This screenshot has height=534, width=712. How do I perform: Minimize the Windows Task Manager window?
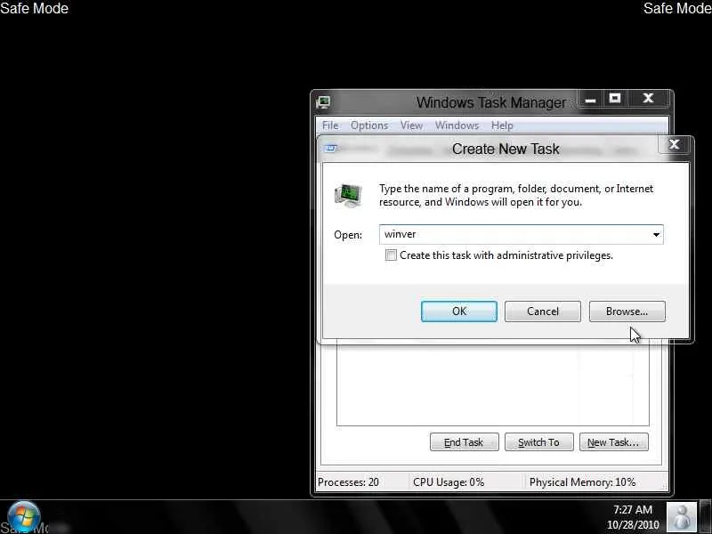click(590, 99)
